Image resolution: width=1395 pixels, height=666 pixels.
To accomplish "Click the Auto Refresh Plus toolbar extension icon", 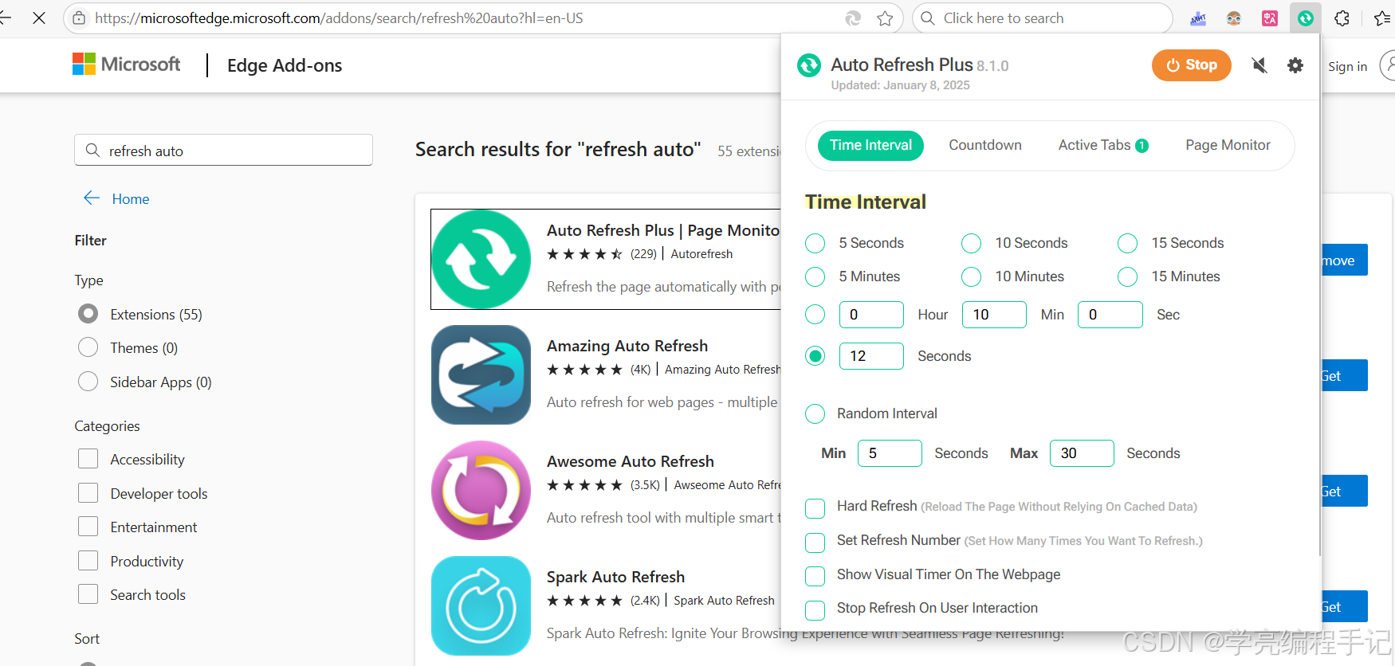I will coord(1306,18).
